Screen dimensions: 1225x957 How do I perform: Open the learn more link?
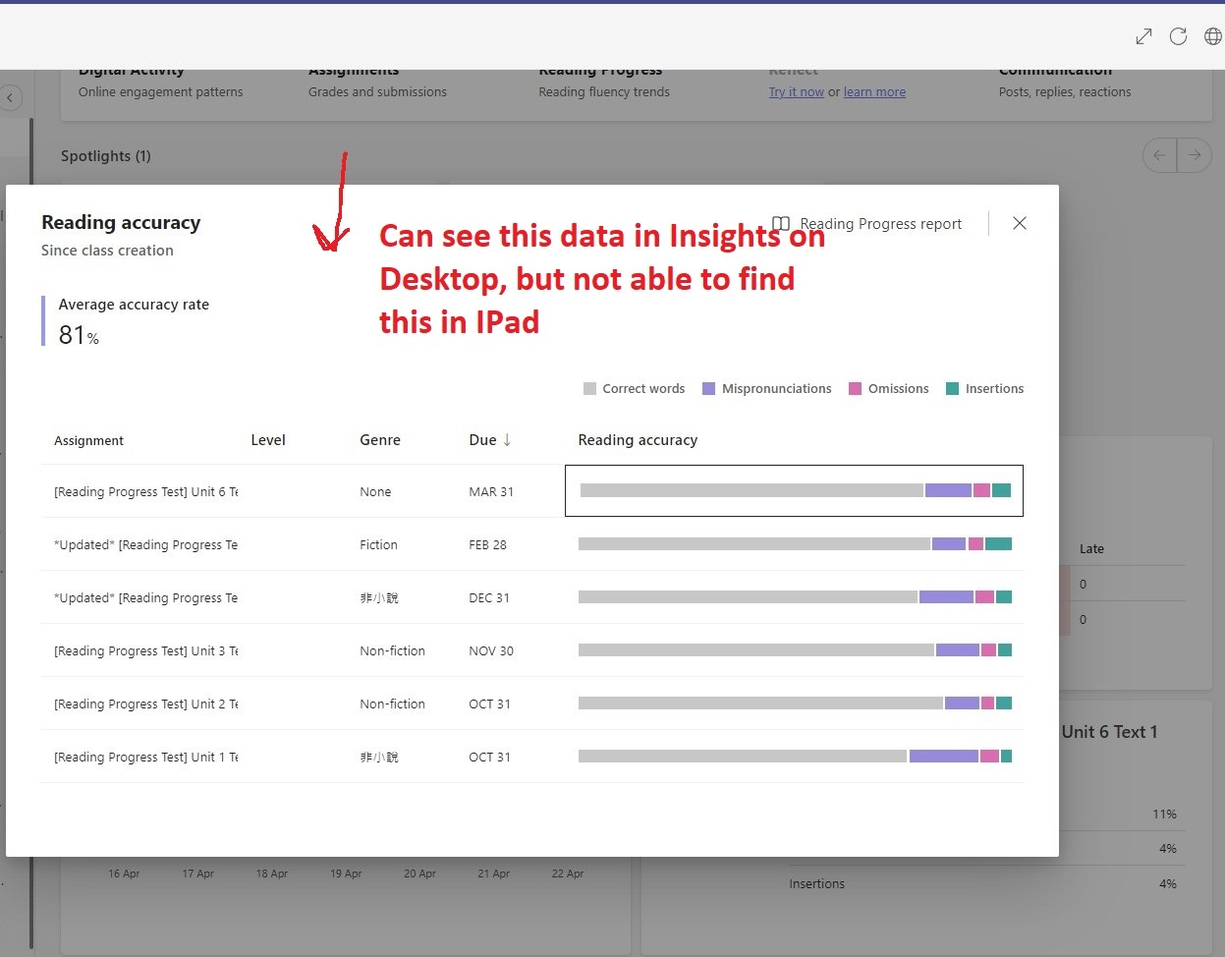pos(874,91)
